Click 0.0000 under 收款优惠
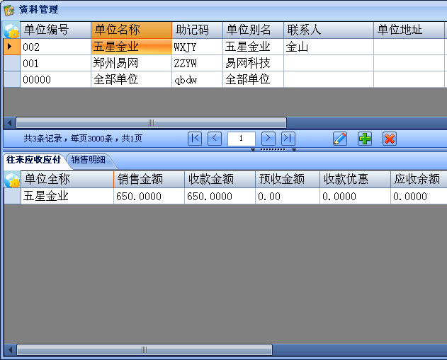The image size is (447, 360). 355,196
